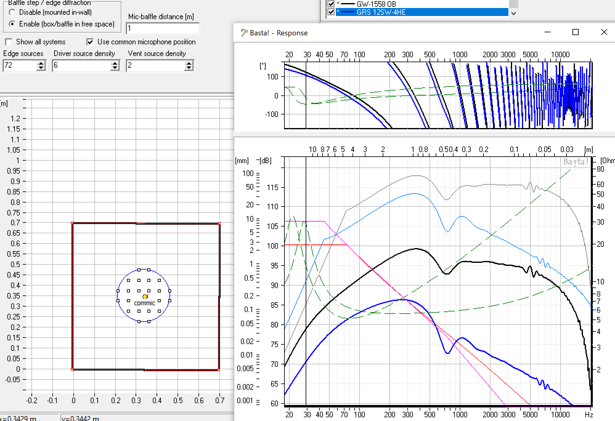Click bottom-right corner handle of baffle
This screenshot has height=421, width=615.
[219, 370]
